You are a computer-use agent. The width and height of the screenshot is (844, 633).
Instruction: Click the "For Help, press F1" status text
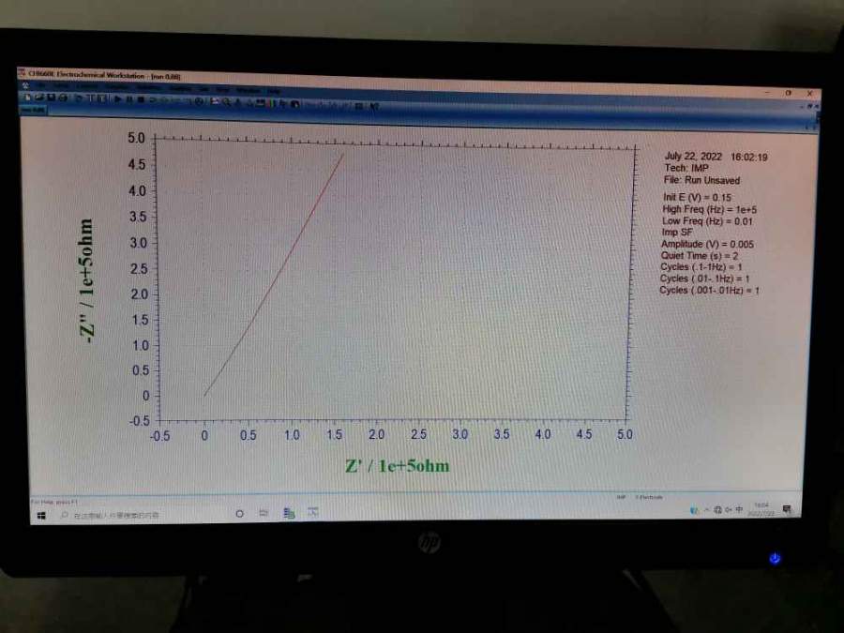(x=55, y=502)
